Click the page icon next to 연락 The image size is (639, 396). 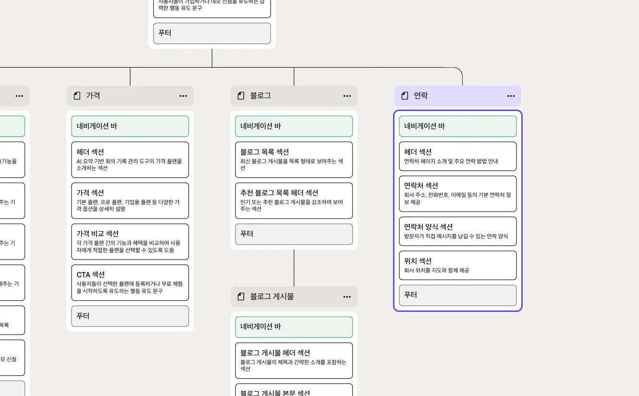click(405, 96)
